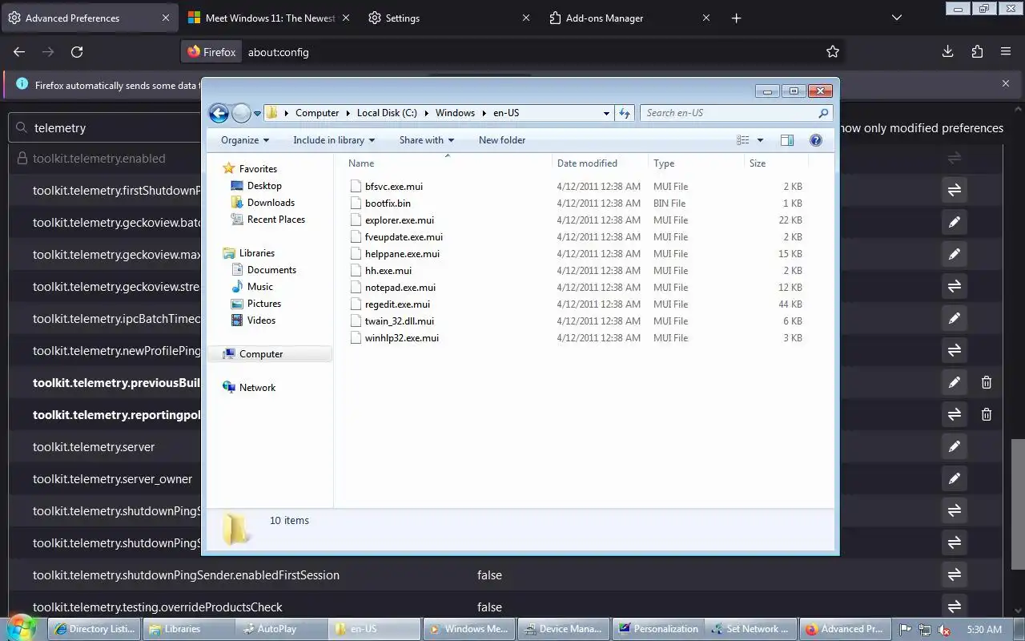Toggle toolkit.telemetry.geckoview.stre… preference
This screenshot has height=641, width=1025.
[955, 286]
